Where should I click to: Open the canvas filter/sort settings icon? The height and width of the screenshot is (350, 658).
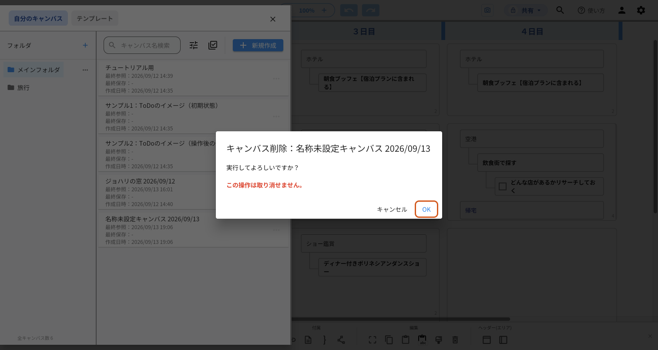[x=194, y=45]
